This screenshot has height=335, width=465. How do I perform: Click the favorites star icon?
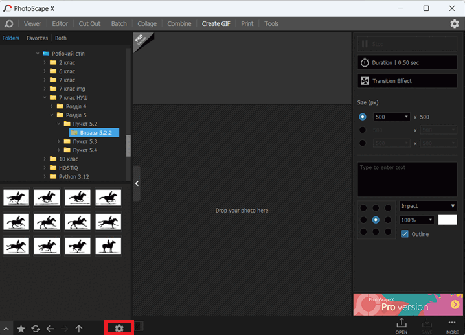21,329
